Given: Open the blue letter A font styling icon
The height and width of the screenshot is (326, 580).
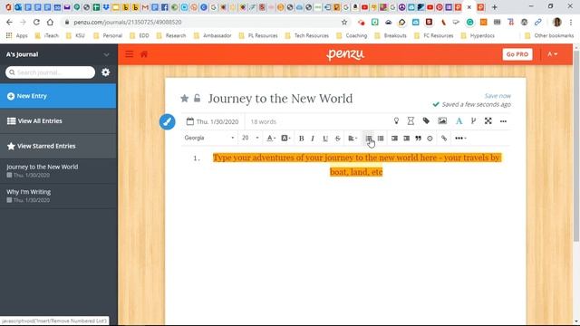Looking at the screenshot, I should (x=459, y=120).
